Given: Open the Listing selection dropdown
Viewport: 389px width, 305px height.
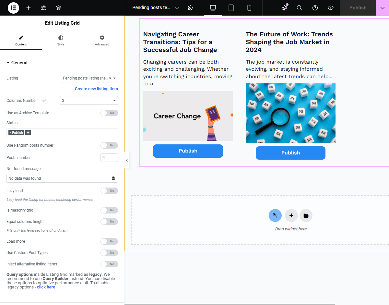Looking at the screenshot, I should pyautogui.click(x=89, y=78).
